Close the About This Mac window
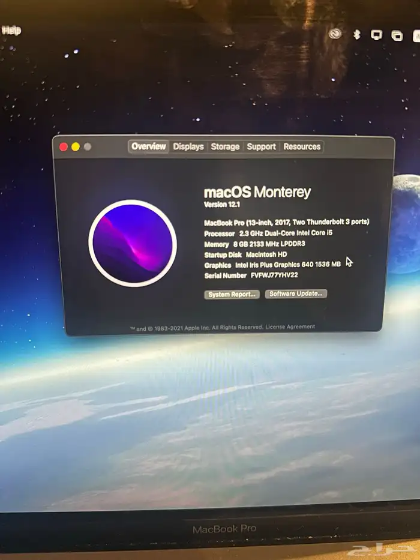Image resolution: width=420 pixels, height=560 pixels. [64, 146]
